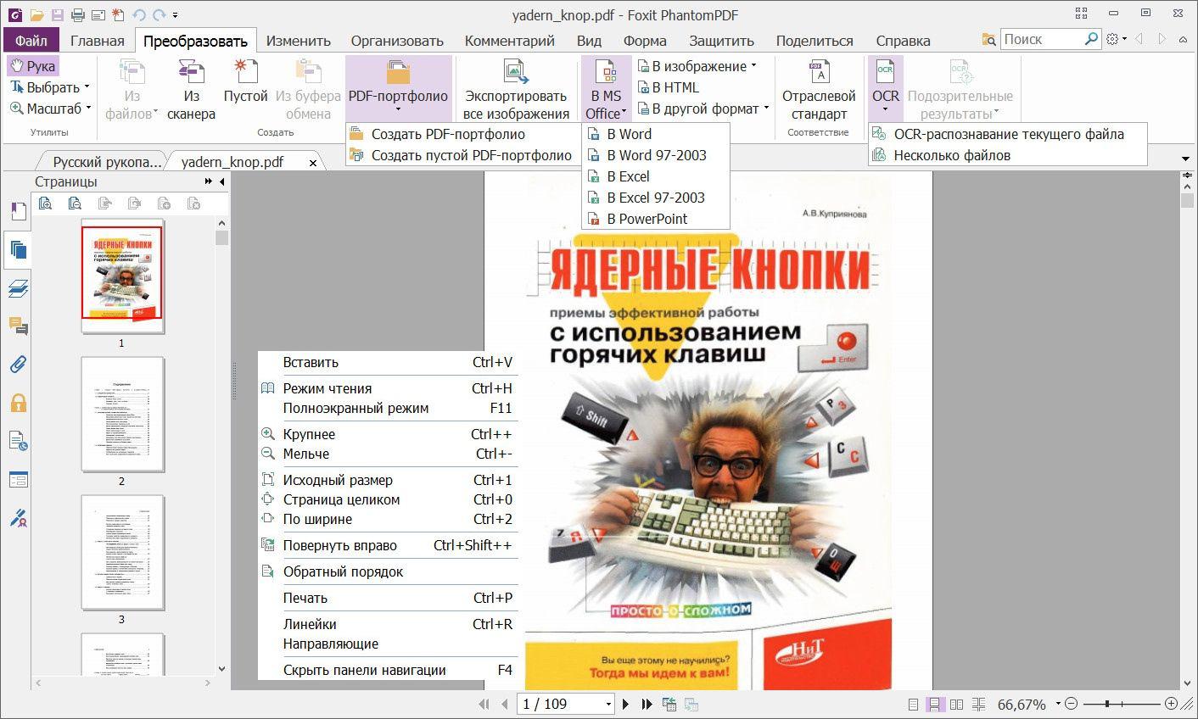This screenshot has width=1198, height=719.
Task: Choose OCR-распознавание текущего файла
Action: 1008,134
